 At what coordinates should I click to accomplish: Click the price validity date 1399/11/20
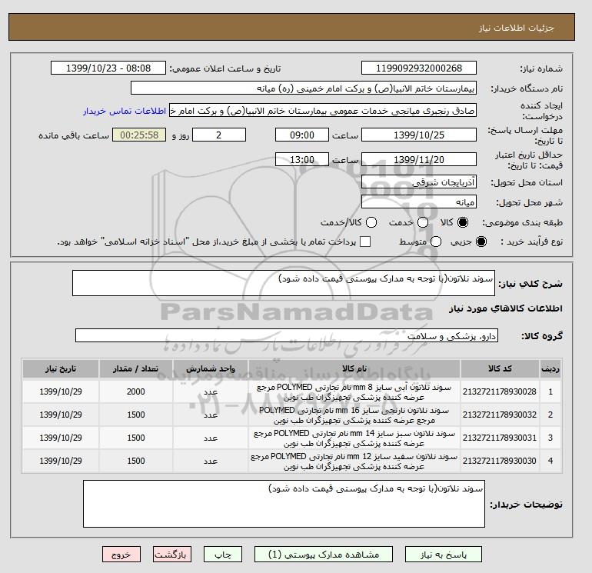click(x=419, y=159)
